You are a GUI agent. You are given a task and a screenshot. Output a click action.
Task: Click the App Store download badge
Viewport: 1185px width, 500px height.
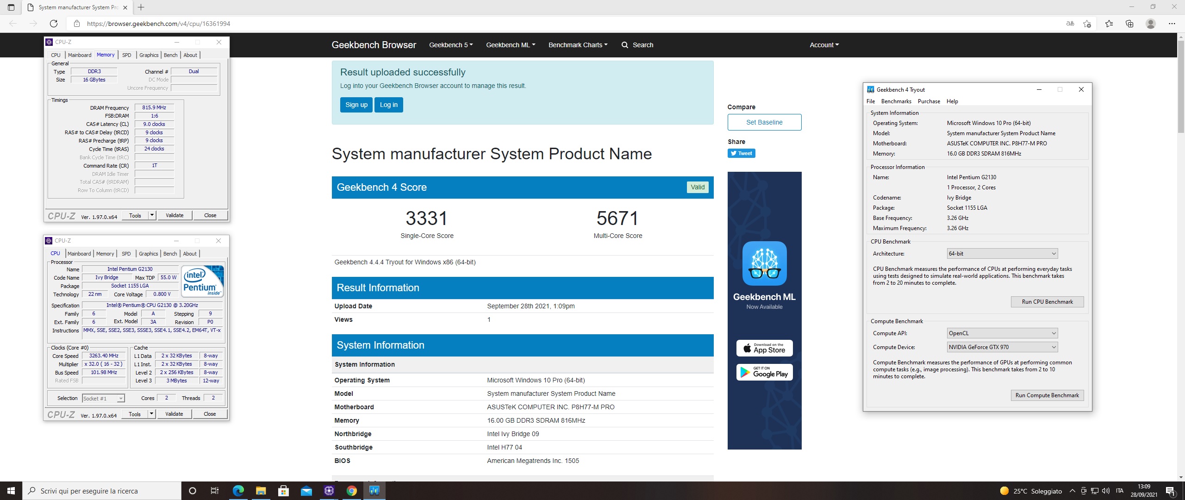764,348
